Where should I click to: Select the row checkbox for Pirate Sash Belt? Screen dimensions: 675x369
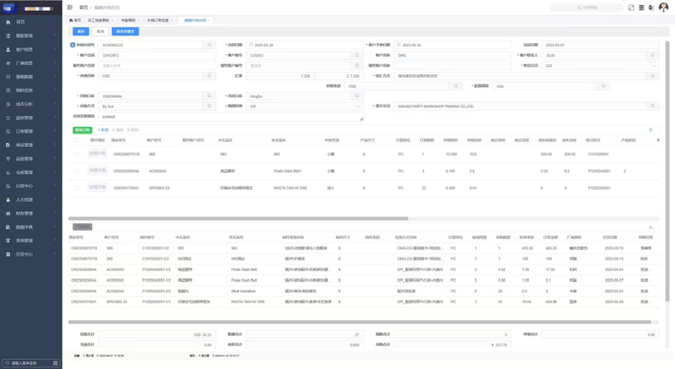click(77, 171)
